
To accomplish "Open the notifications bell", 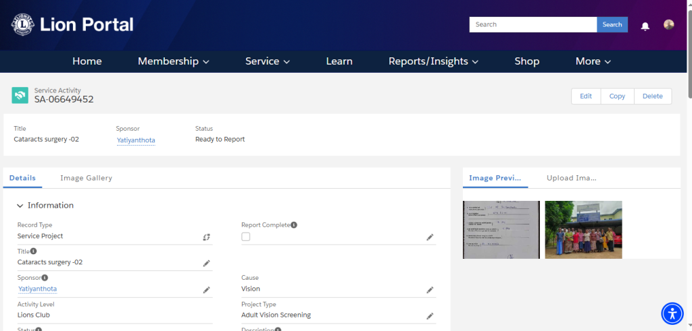I will click(645, 26).
